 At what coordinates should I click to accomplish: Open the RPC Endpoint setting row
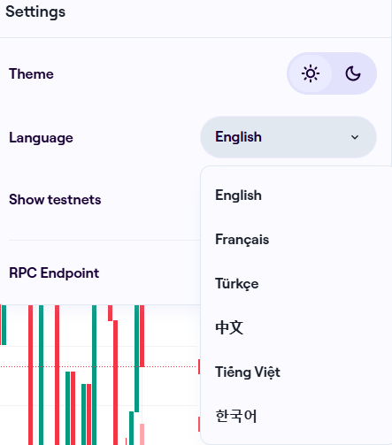[54, 272]
